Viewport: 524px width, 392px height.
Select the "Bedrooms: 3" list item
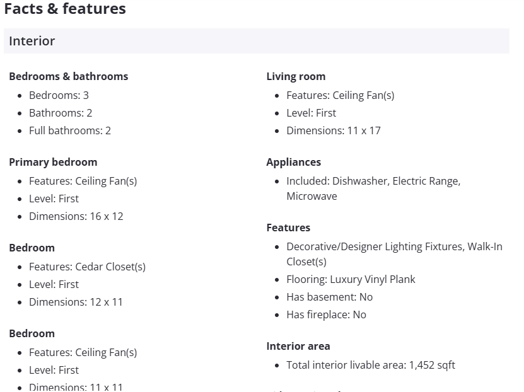coord(59,95)
